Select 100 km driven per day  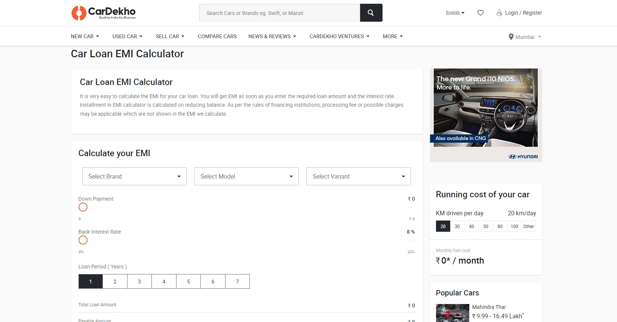point(515,226)
